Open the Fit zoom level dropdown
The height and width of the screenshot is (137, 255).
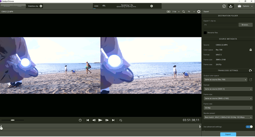tap(191, 12)
